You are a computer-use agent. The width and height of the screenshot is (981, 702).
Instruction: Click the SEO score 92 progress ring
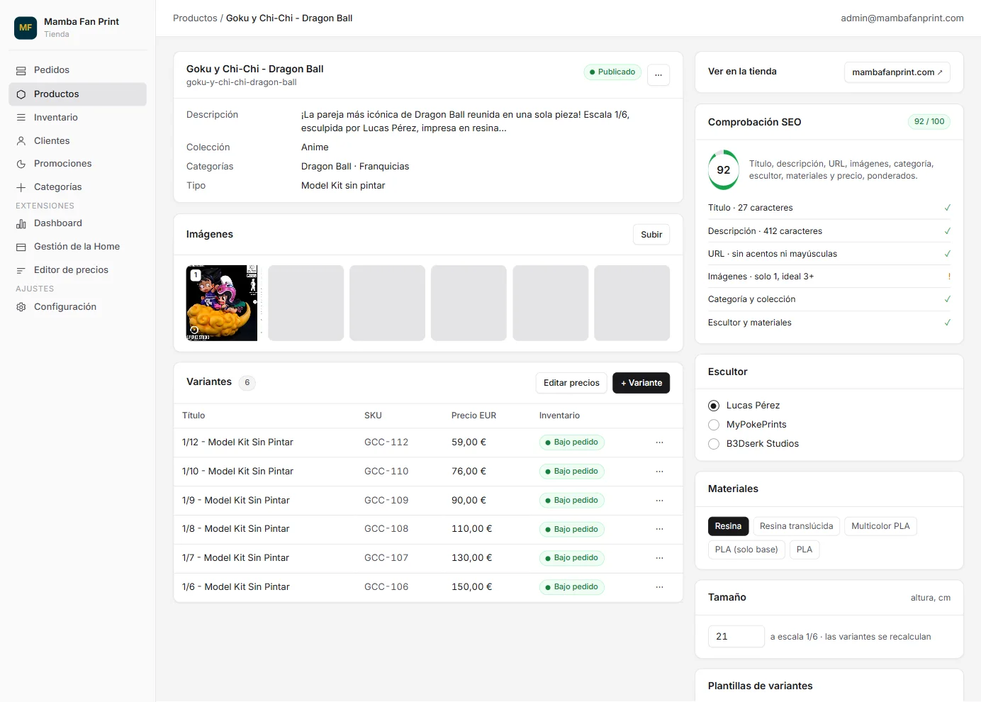(723, 170)
